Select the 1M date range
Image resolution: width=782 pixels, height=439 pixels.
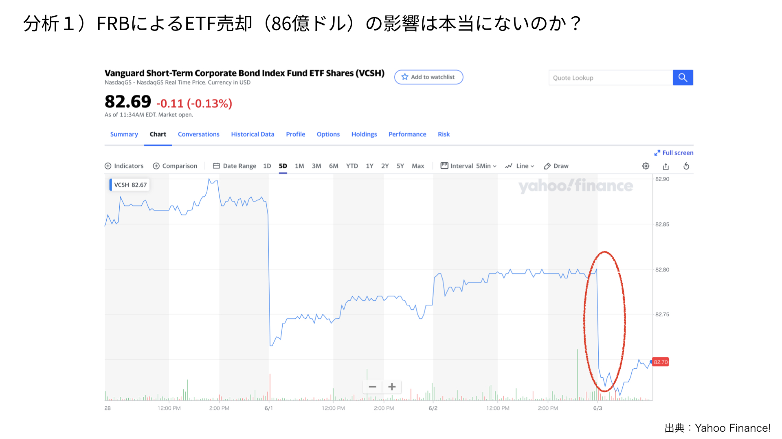click(299, 166)
